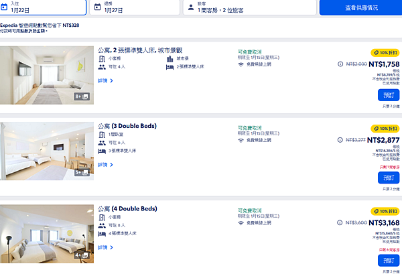Open the 8+ photo gallery icon

82,96
